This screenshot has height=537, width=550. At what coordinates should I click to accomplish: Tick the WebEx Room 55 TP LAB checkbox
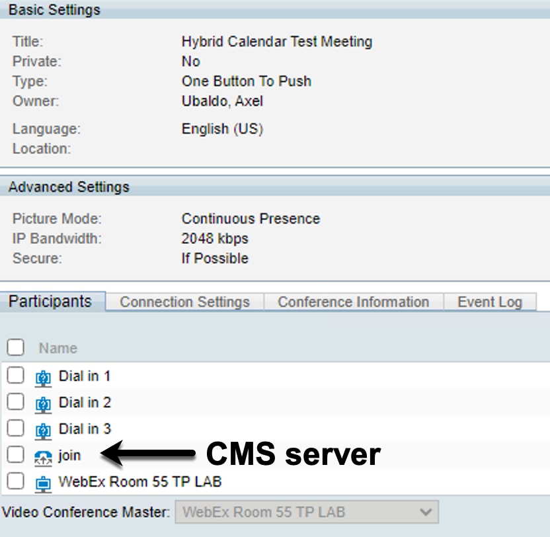15,481
